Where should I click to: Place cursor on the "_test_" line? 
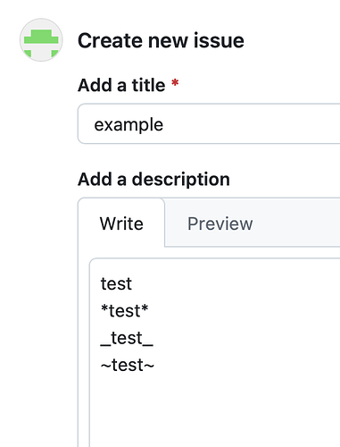[x=127, y=338]
